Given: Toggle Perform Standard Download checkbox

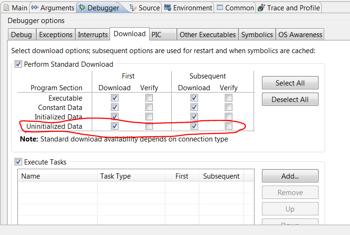Looking at the screenshot, I should point(18,64).
